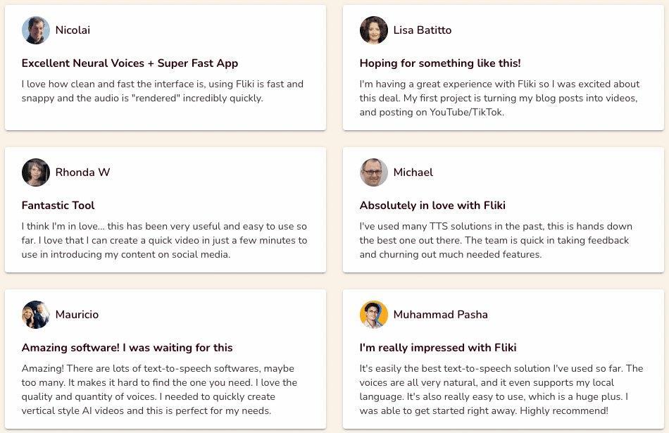
Task: Click Nicolai's review text about rendered audio
Action: point(163,91)
